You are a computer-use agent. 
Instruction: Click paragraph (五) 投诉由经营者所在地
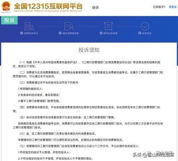click(67, 117)
